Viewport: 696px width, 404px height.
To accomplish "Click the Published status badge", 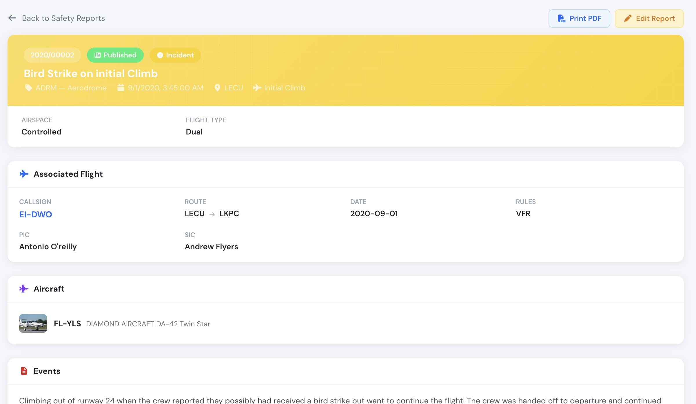I will [115, 55].
